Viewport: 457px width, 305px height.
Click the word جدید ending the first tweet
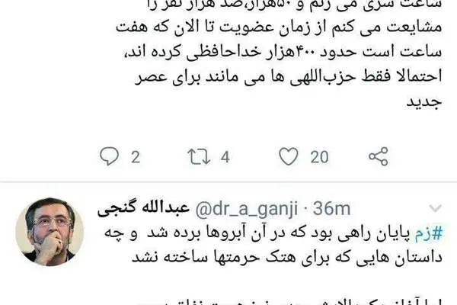[424, 102]
